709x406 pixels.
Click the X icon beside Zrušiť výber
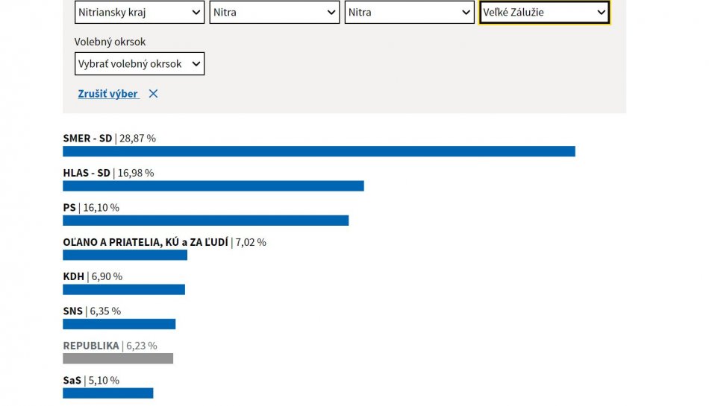tap(153, 94)
